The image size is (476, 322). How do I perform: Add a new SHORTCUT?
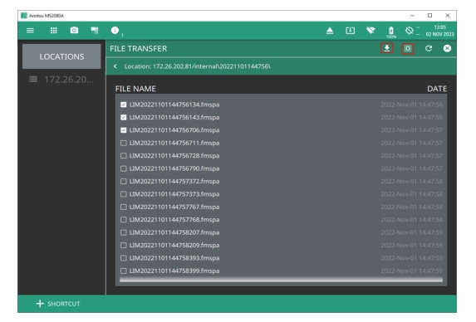click(58, 304)
